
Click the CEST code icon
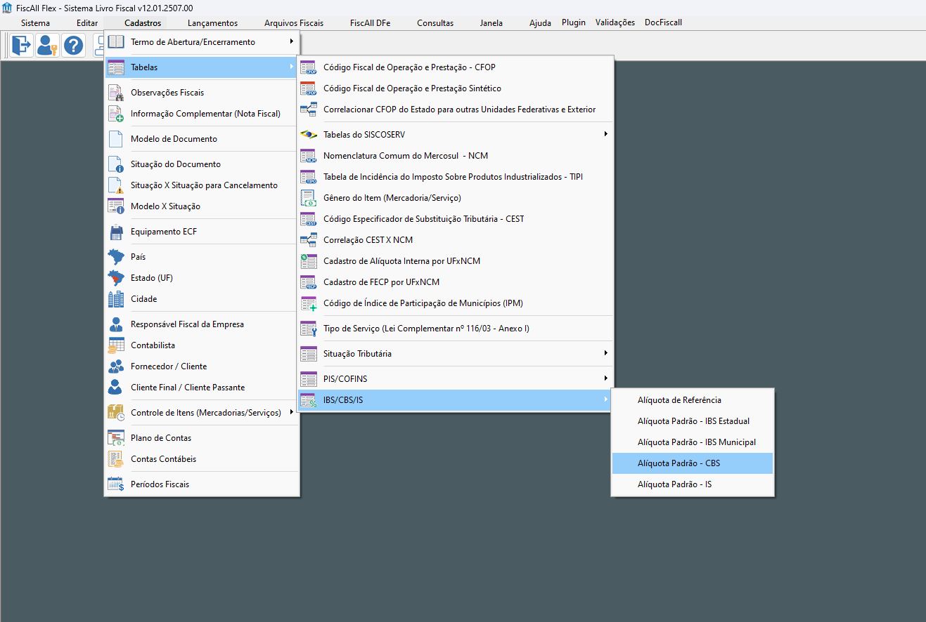click(309, 219)
